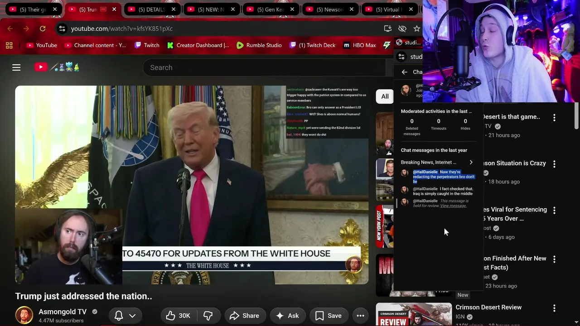Share the video

(x=244, y=316)
